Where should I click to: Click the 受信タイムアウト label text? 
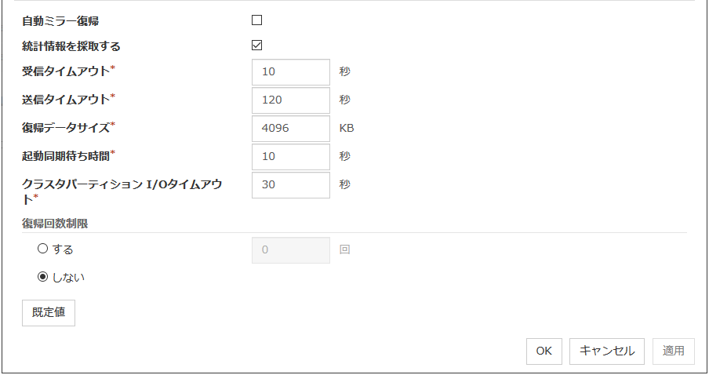coord(67,72)
